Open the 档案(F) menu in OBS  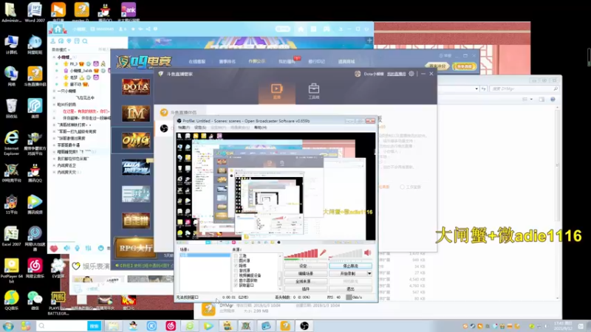(184, 128)
